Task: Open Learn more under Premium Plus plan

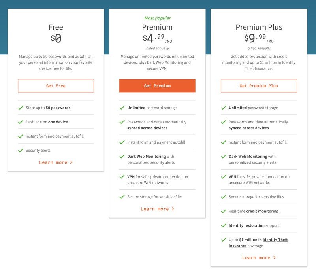Action: (256, 258)
